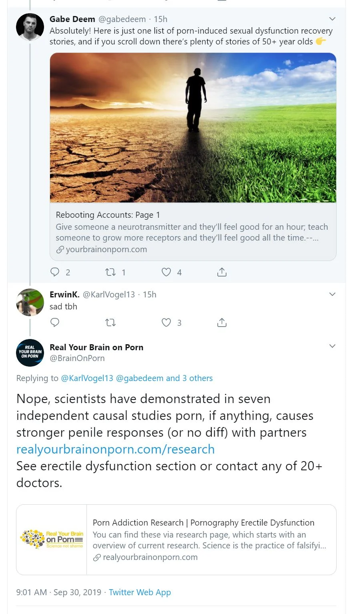
Task: Reply to Gabe Deem's tweet
Action: click(x=55, y=272)
